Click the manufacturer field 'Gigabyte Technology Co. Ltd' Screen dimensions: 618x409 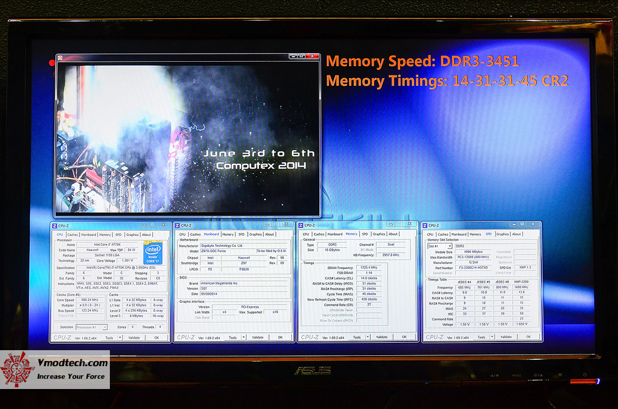pyautogui.click(x=244, y=246)
